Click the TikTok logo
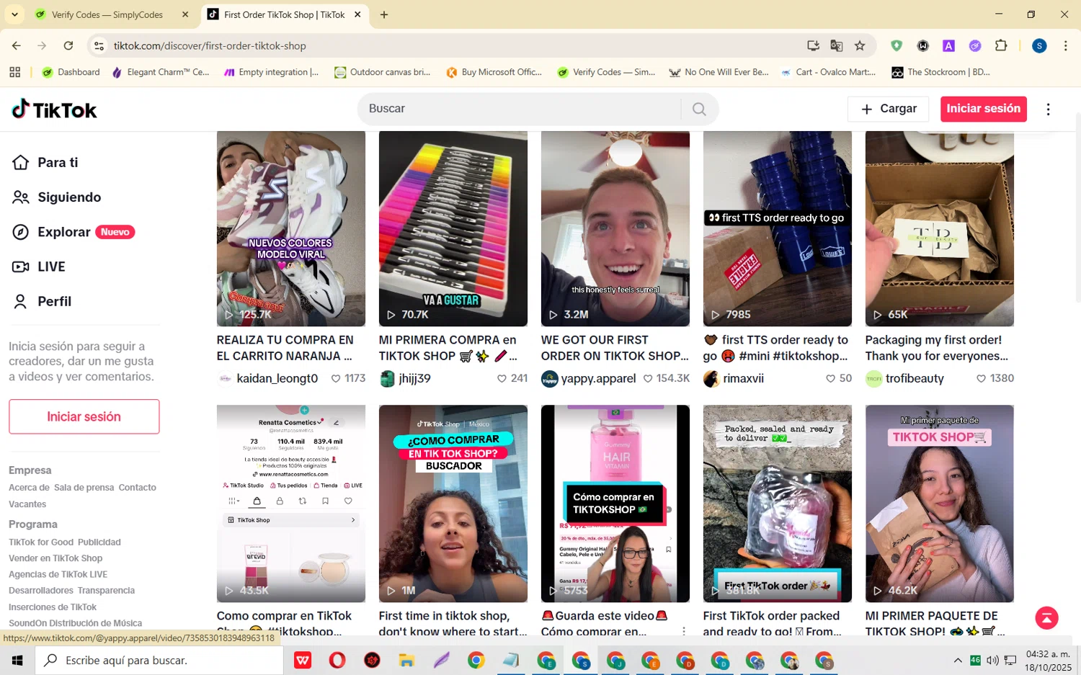This screenshot has height=675, width=1081. tap(54, 109)
